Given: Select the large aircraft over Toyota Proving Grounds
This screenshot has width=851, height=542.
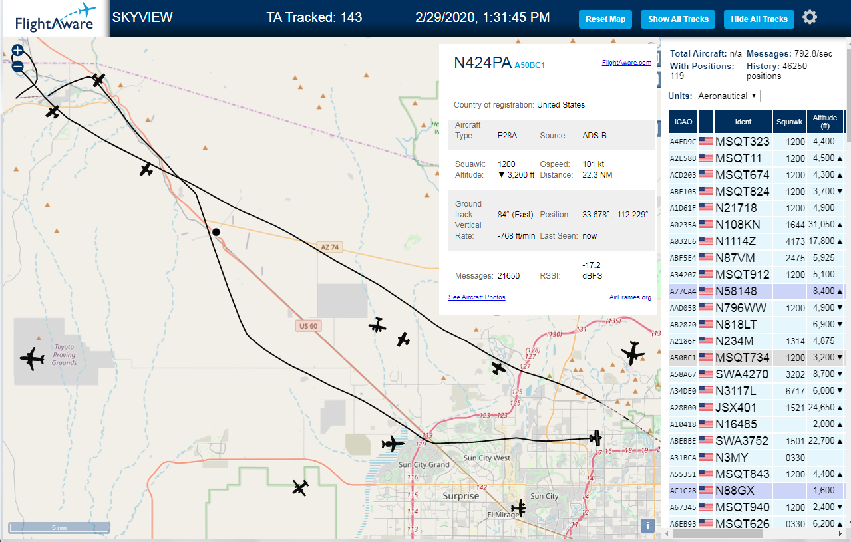Looking at the screenshot, I should [x=31, y=359].
